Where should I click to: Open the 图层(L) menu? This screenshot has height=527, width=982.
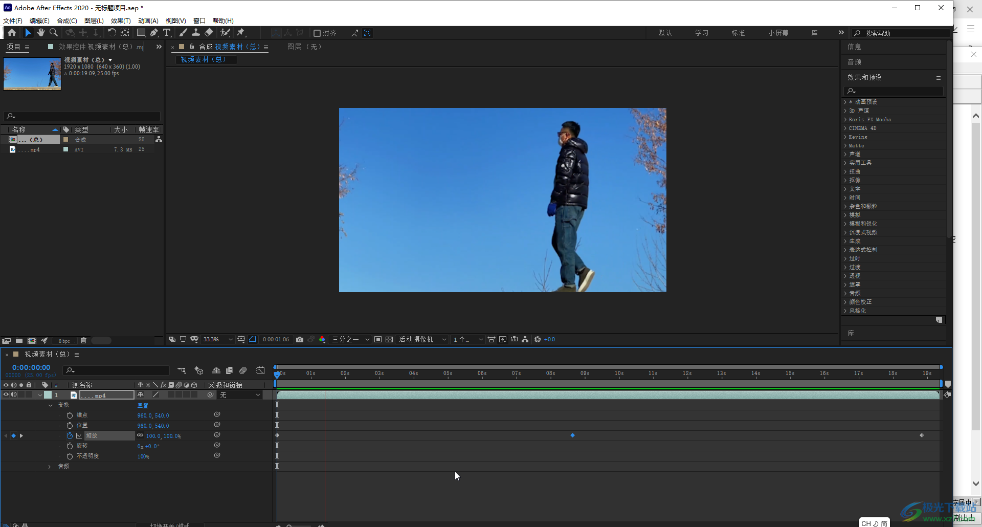coord(94,21)
